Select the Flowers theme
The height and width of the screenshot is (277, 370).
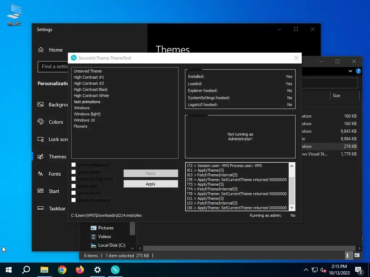point(81,126)
